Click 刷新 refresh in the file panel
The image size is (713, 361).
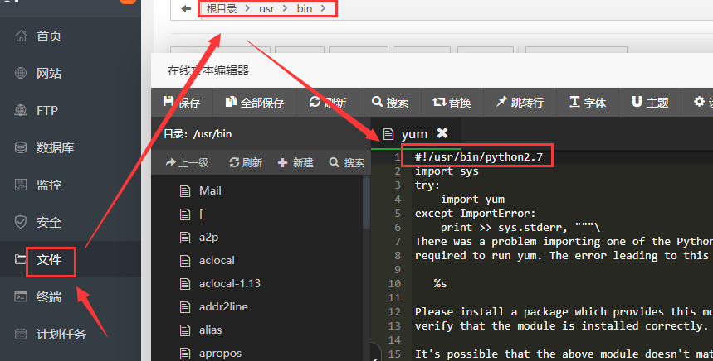pos(246,162)
